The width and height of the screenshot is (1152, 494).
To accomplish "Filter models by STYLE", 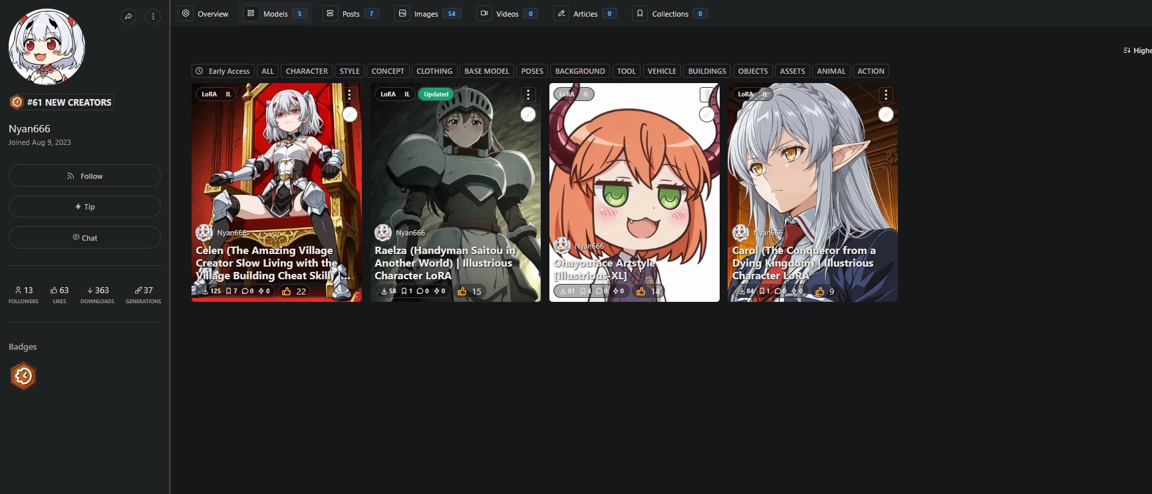I will click(x=349, y=71).
